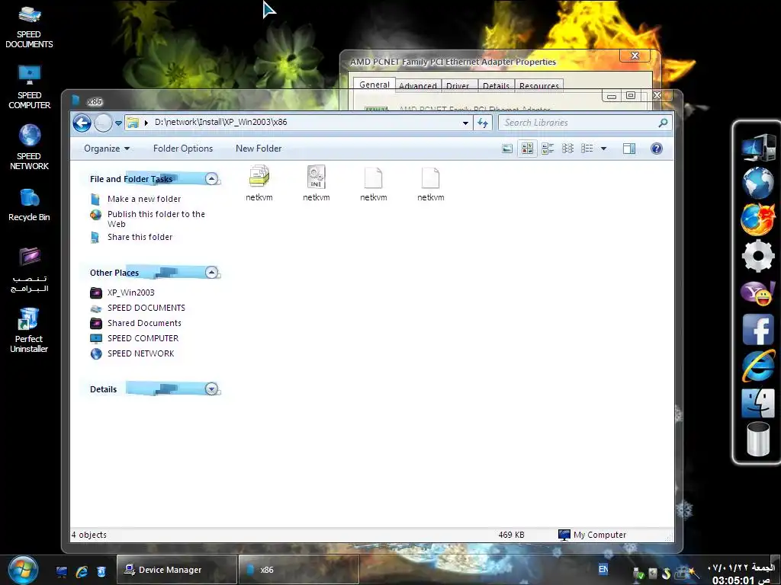This screenshot has width=781, height=585.
Task: Open the Windows Start orb
Action: click(23, 570)
